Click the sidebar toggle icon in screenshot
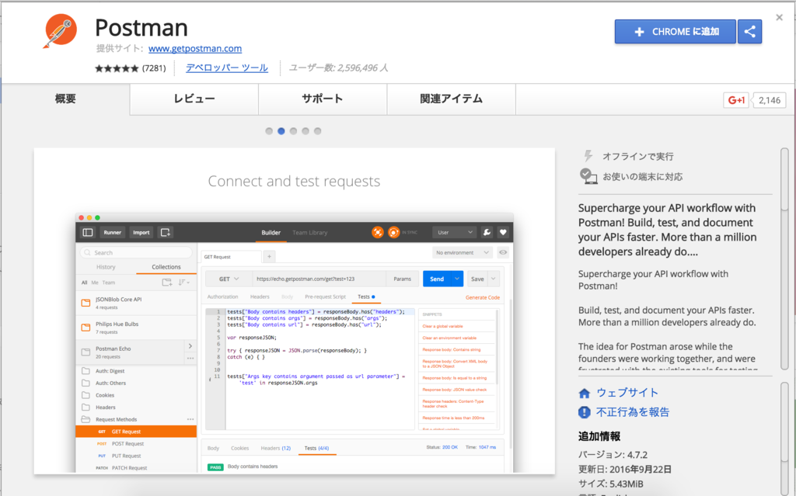This screenshot has width=796, height=496. [x=88, y=232]
